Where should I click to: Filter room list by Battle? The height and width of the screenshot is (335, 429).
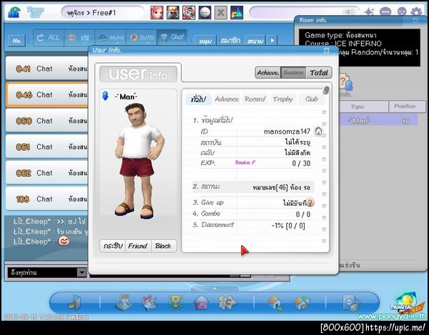click(x=142, y=37)
